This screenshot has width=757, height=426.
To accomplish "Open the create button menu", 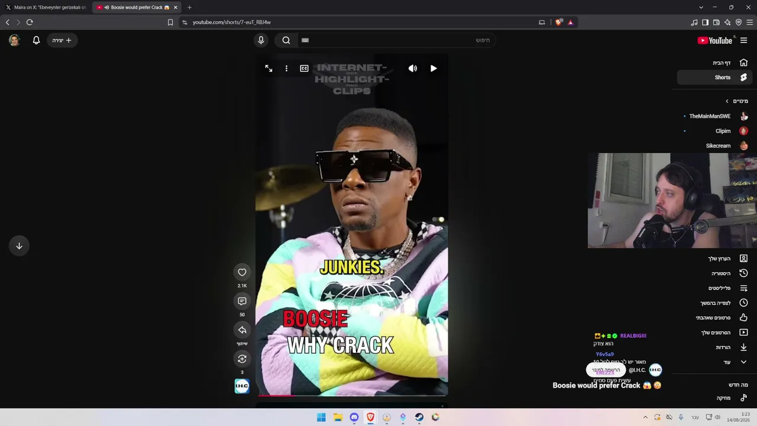I will [62, 40].
